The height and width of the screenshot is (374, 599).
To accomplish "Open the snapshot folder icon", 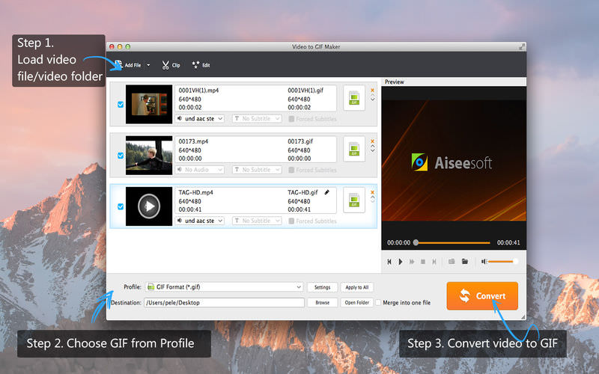I will 465,261.
